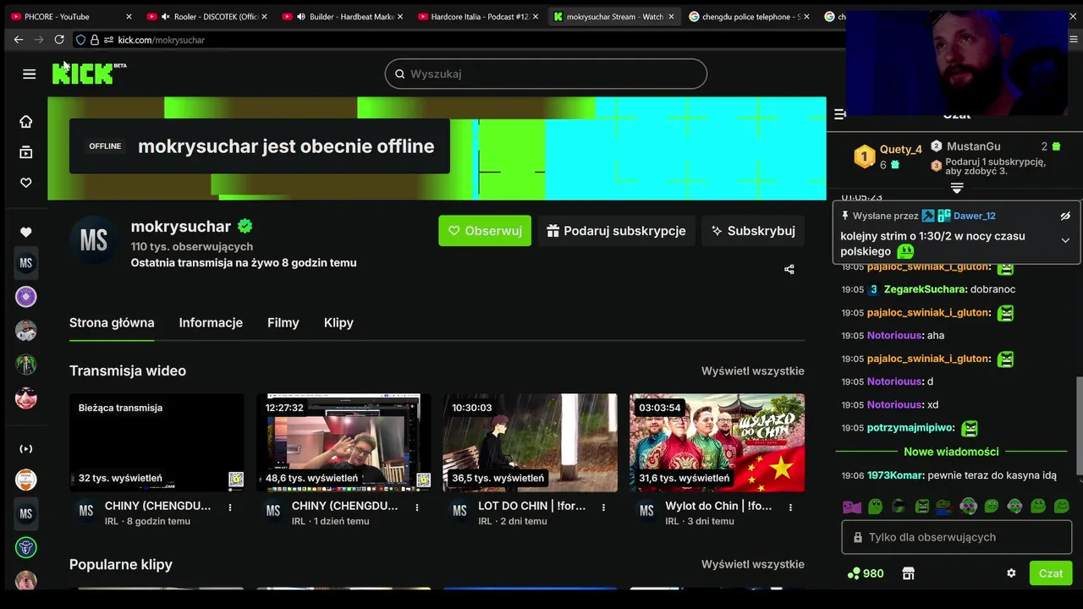1083x609 pixels.
Task: Click the green Obserwuj button
Action: (485, 231)
